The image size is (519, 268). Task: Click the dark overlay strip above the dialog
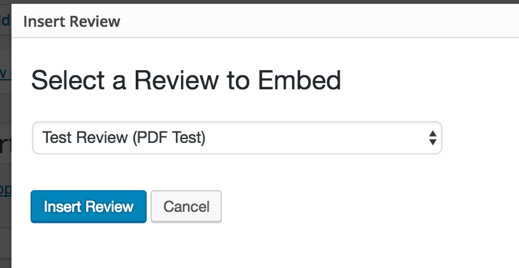(255, 2)
